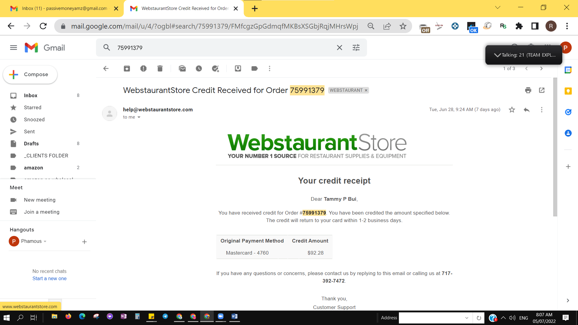Image resolution: width=578 pixels, height=325 pixels.
Task: Report email as spam
Action: coord(143,69)
